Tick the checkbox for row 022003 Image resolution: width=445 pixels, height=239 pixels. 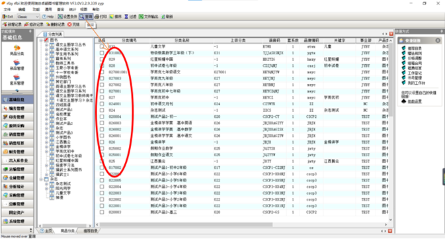tap(102, 193)
